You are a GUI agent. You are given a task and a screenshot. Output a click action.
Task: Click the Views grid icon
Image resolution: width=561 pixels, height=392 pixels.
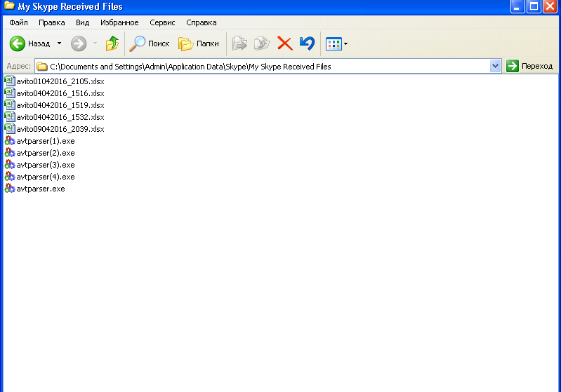coord(334,44)
